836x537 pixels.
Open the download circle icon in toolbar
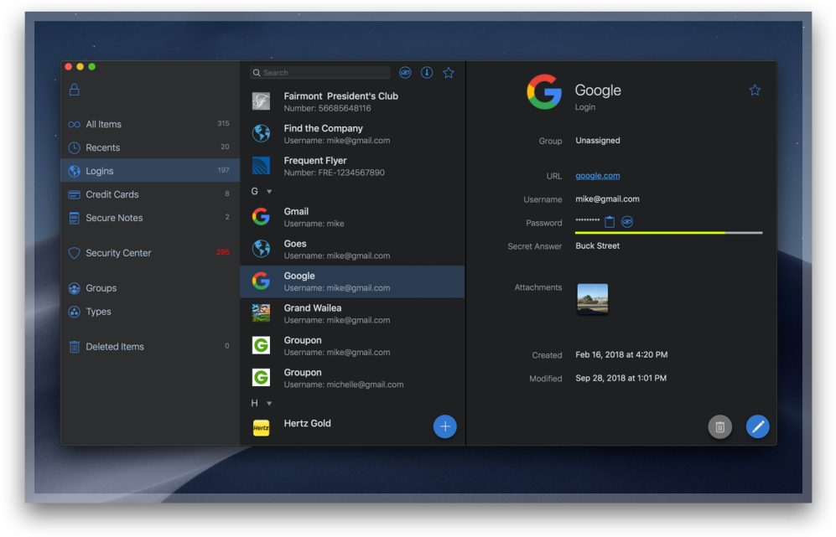427,73
